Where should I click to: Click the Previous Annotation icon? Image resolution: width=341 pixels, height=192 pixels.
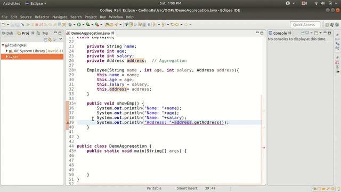click(164, 25)
